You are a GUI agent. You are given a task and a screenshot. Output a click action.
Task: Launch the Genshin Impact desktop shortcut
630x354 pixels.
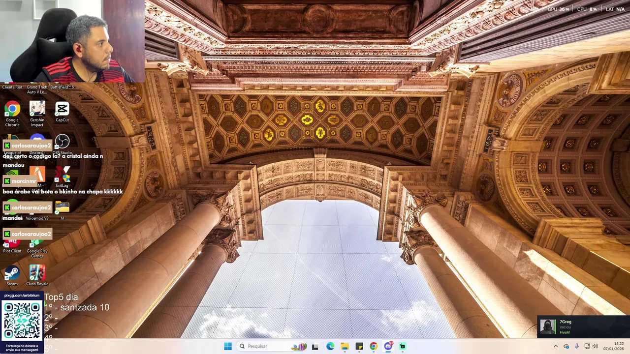coord(37,113)
